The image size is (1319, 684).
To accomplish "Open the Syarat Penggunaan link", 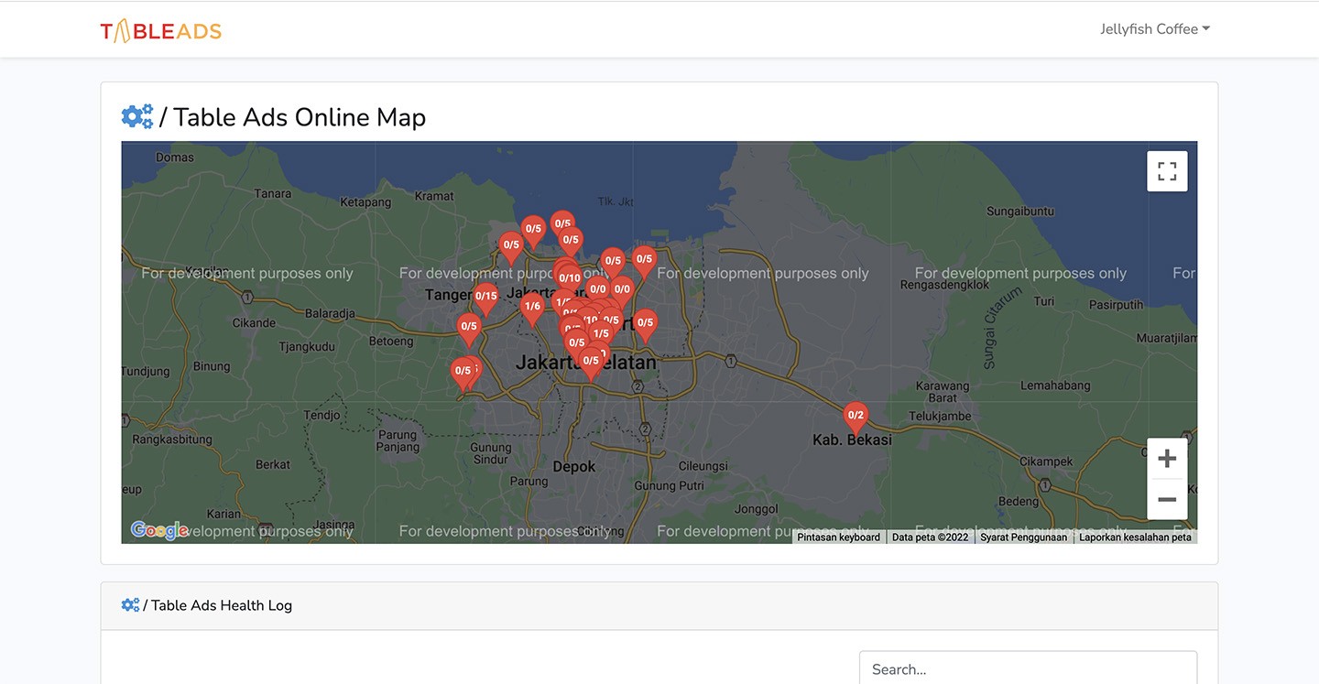I will tap(1023, 537).
